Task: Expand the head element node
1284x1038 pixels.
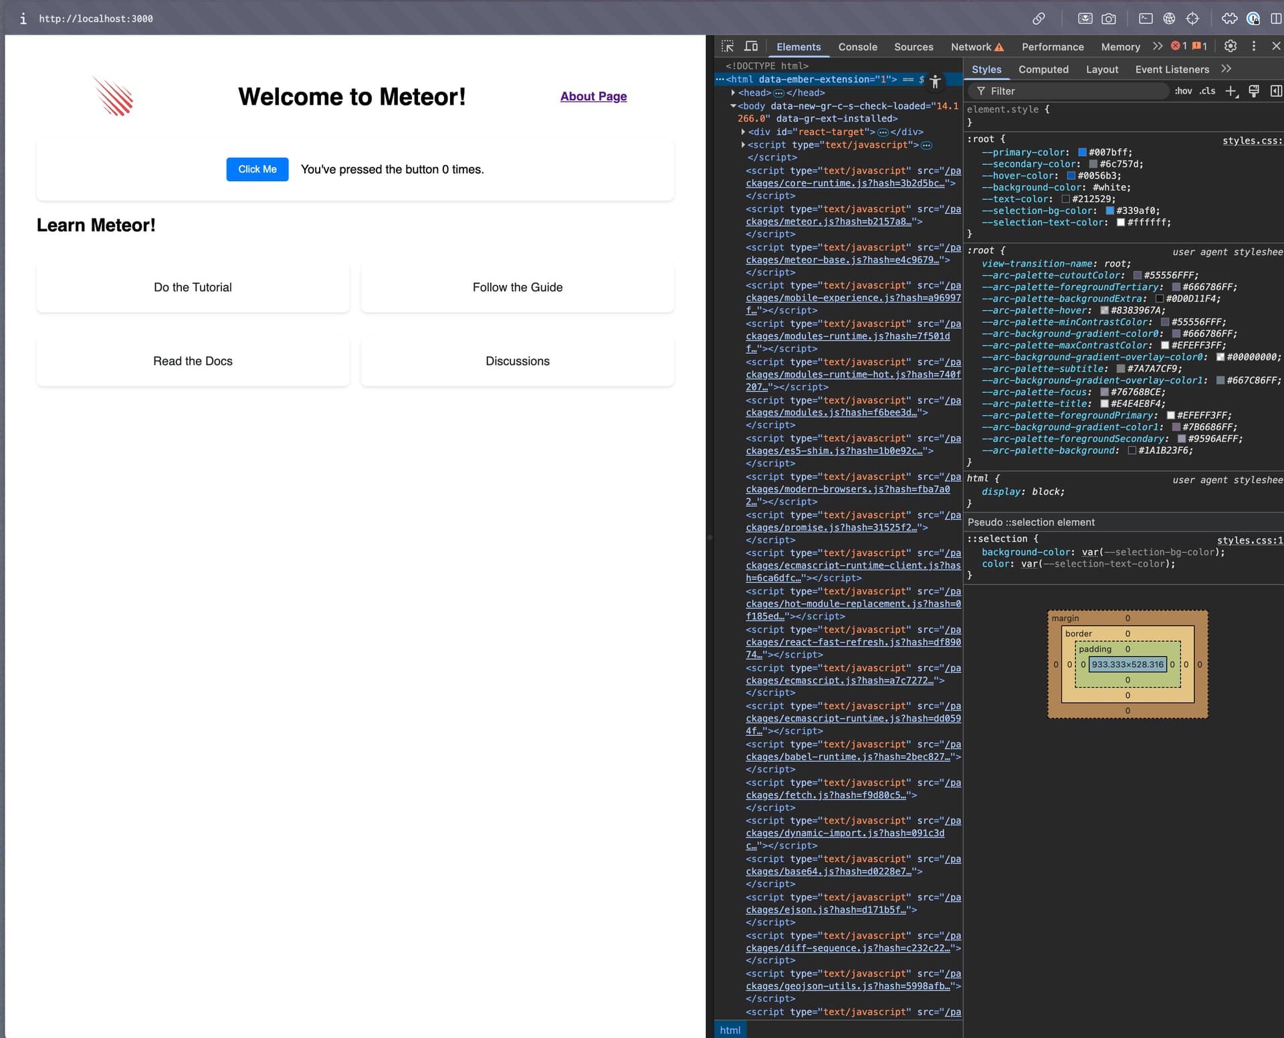Action: coord(734,93)
